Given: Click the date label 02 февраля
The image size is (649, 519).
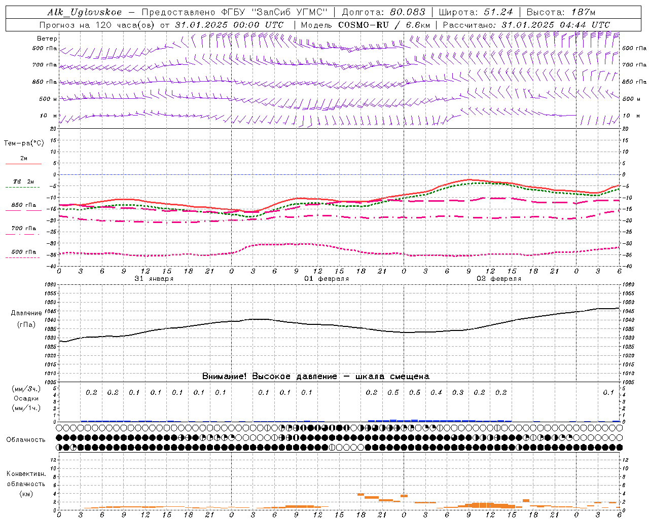Looking at the screenshot, I should (x=499, y=279).
